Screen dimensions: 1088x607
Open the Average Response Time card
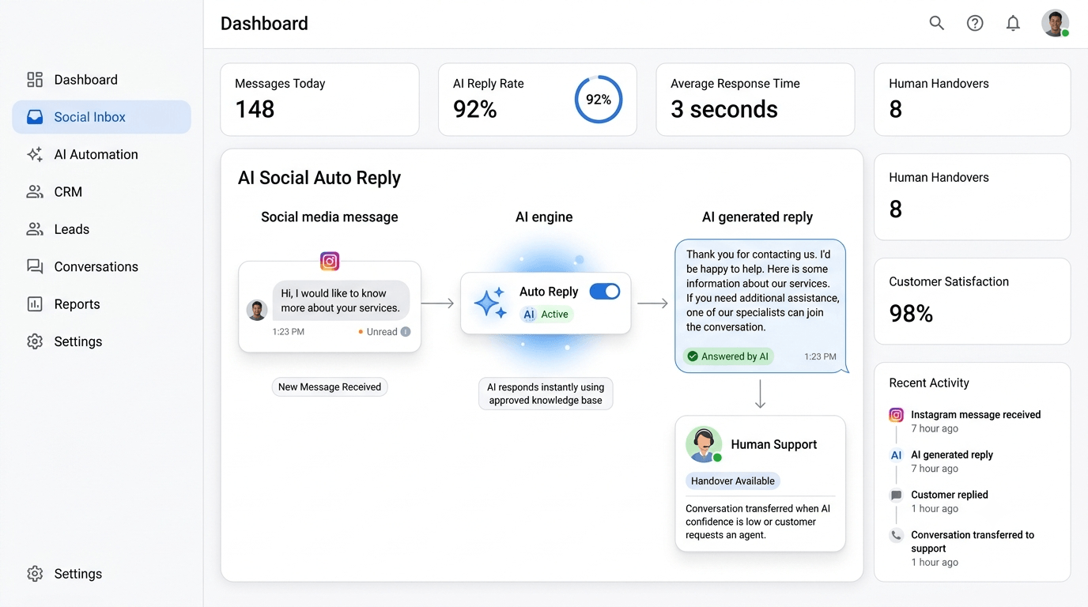pos(755,100)
